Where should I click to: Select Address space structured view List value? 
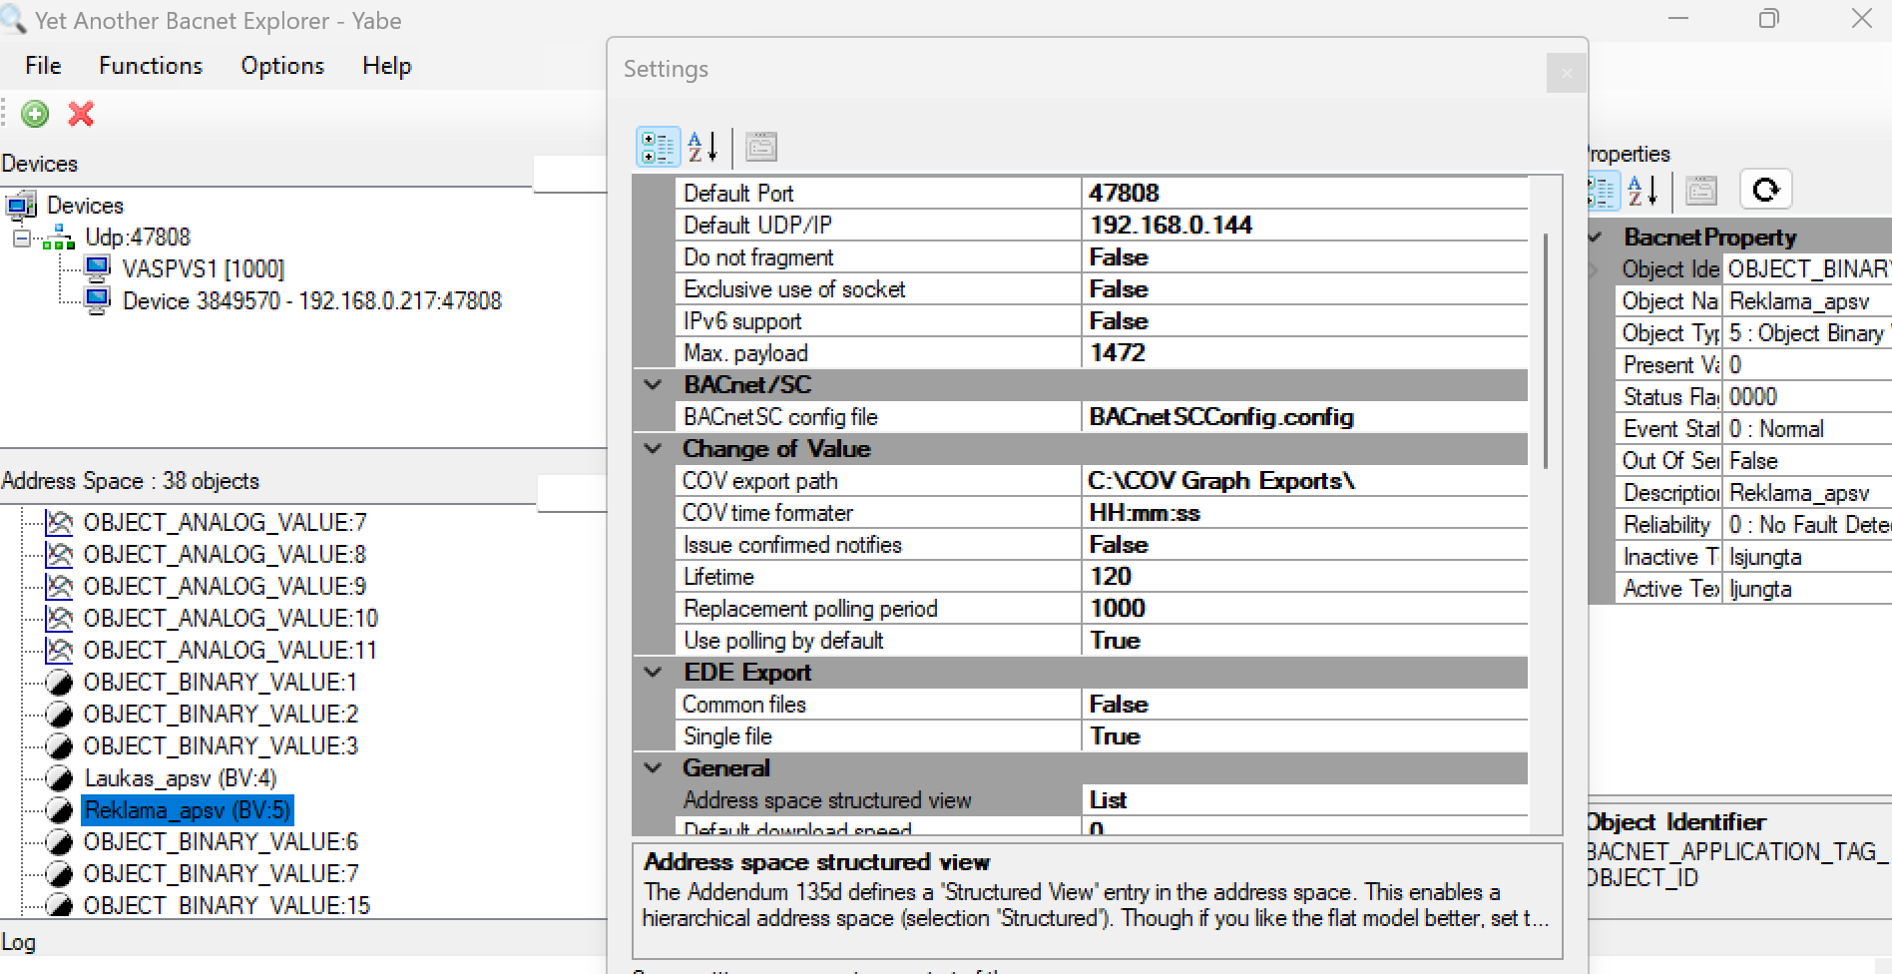pos(1304,800)
